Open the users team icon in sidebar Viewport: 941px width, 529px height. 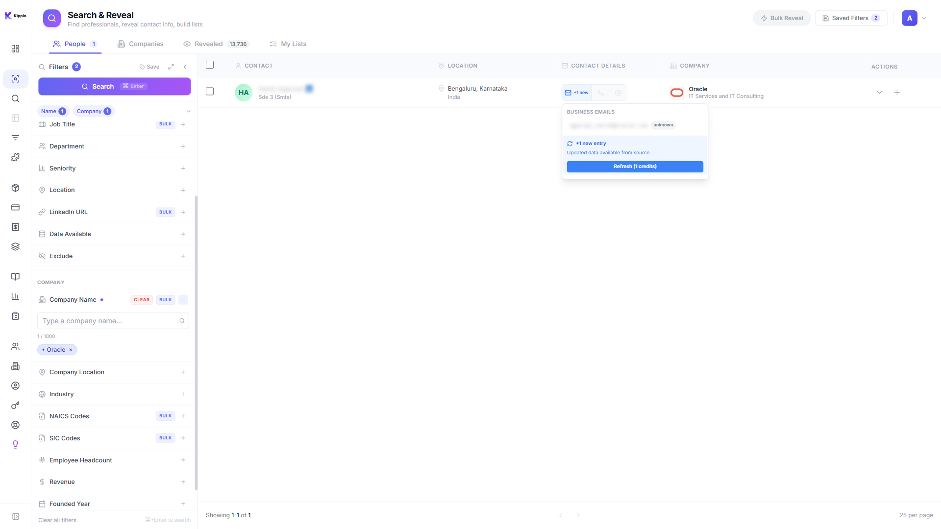tap(15, 346)
